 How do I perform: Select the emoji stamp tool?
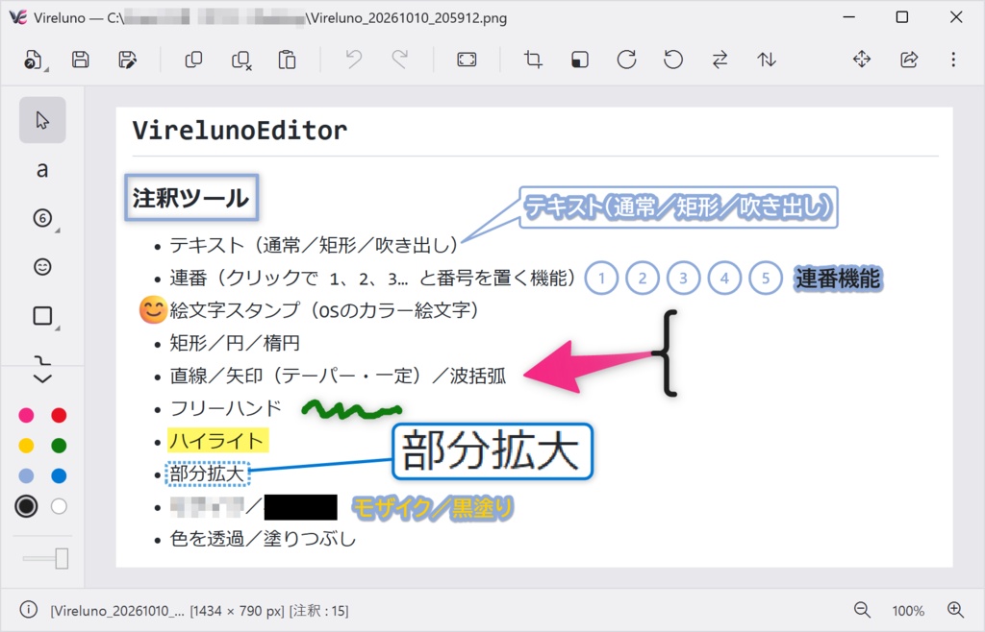(x=42, y=267)
